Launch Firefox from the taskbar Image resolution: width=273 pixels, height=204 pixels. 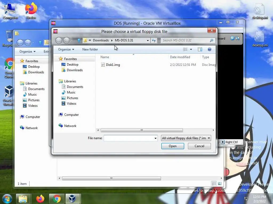(x=40, y=199)
